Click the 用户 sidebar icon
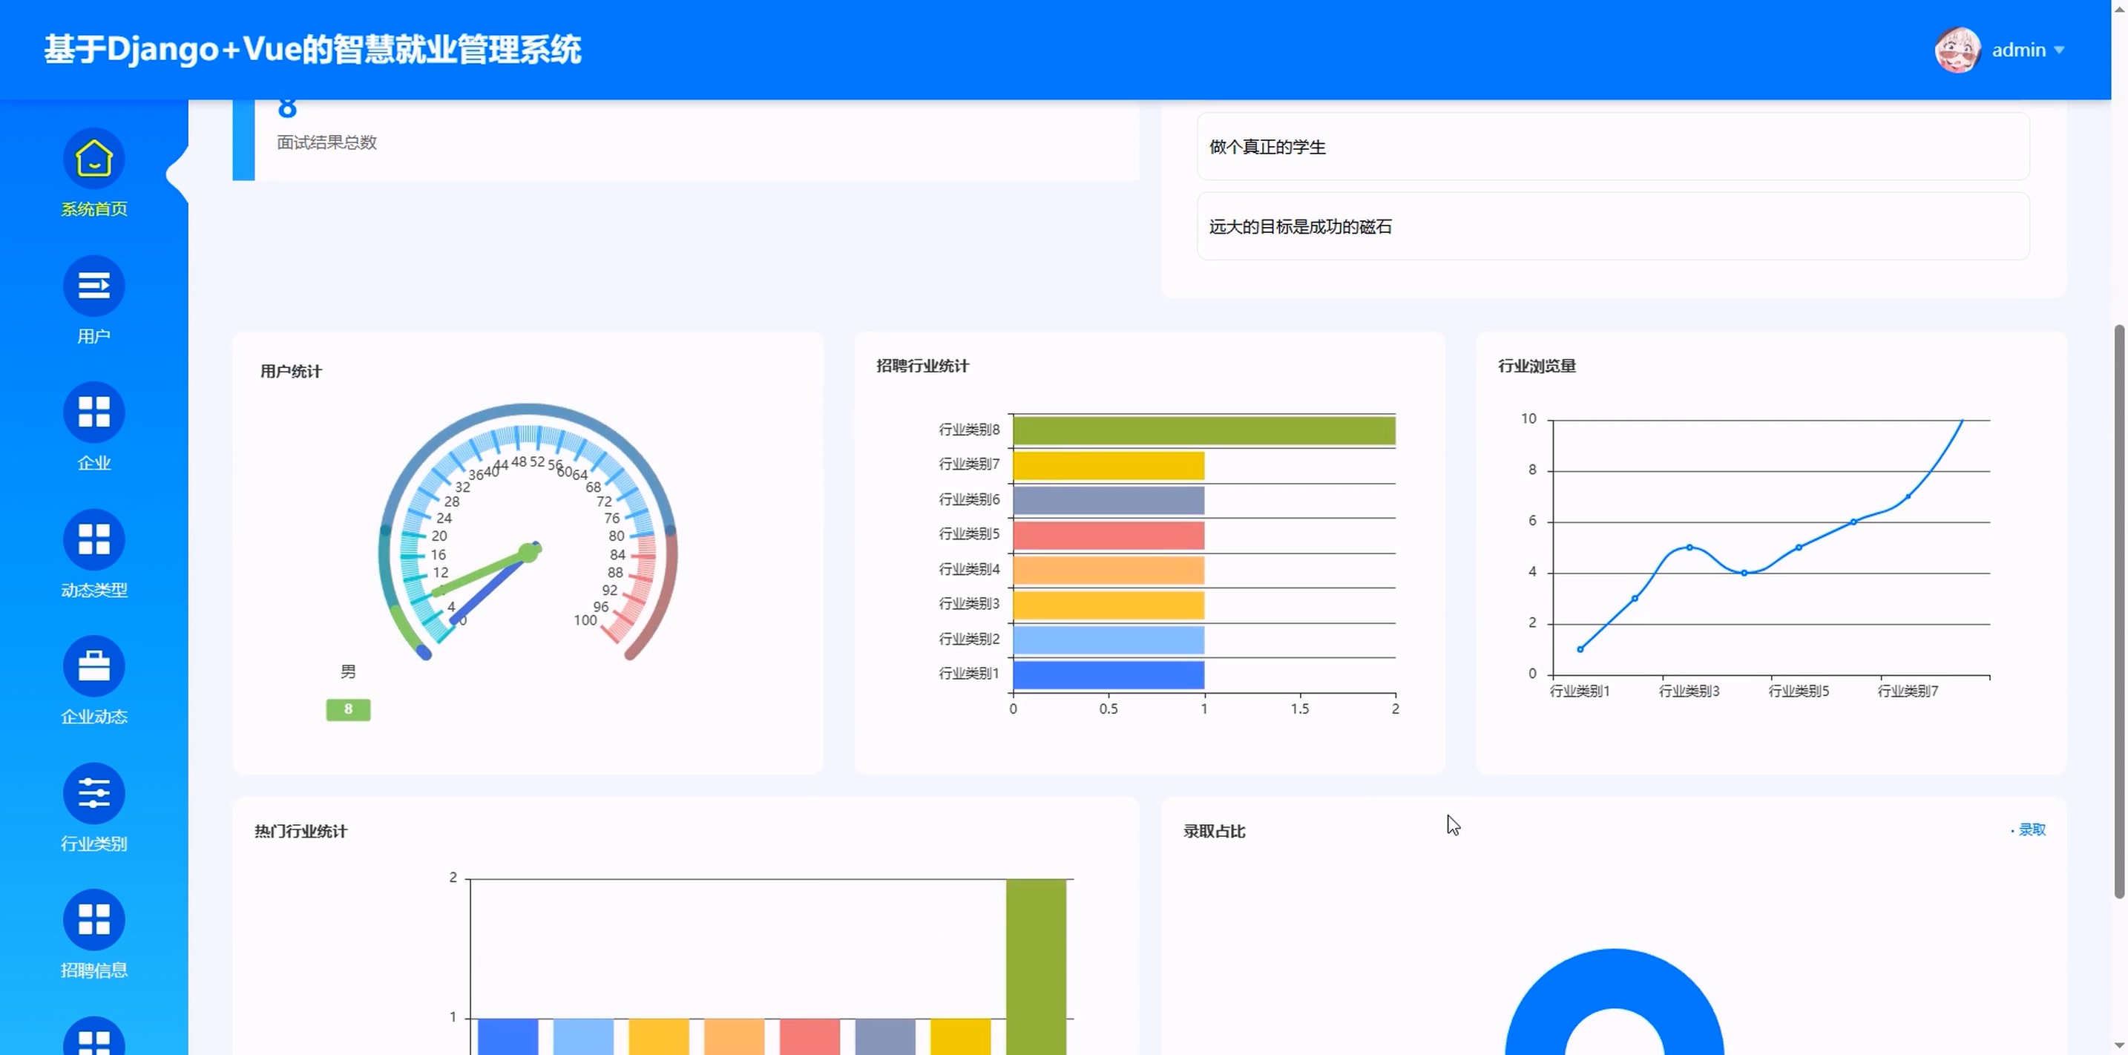The height and width of the screenshot is (1055, 2128). tap(93, 285)
